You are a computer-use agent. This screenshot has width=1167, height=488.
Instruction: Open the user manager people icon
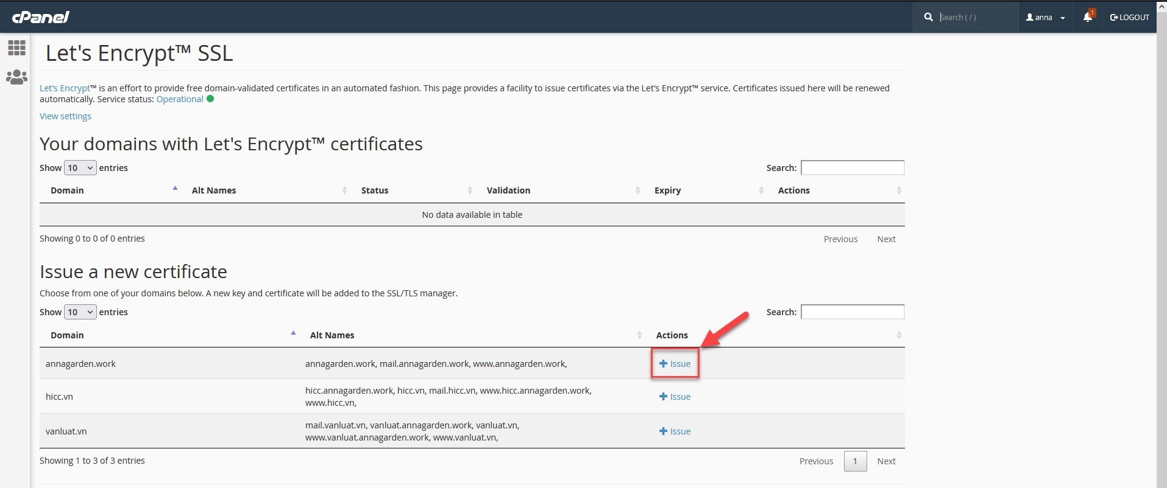tap(16, 77)
